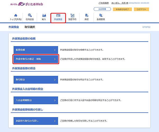Click the 公示相場 button
Screen dimensions: 159x132
(x=102, y=9)
